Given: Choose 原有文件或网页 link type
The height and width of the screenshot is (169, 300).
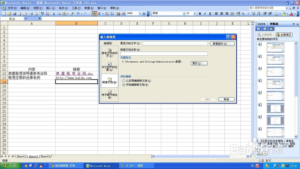Looking at the screenshot, I should [109, 53].
